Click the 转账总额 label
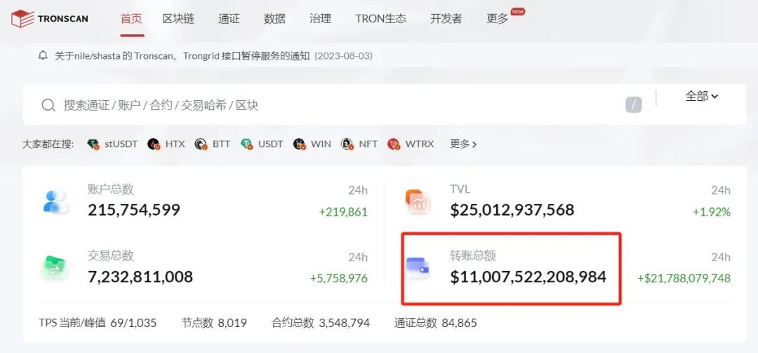The image size is (758, 353). [x=473, y=256]
